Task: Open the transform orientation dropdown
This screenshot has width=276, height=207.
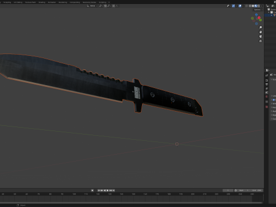Action: pos(92,6)
